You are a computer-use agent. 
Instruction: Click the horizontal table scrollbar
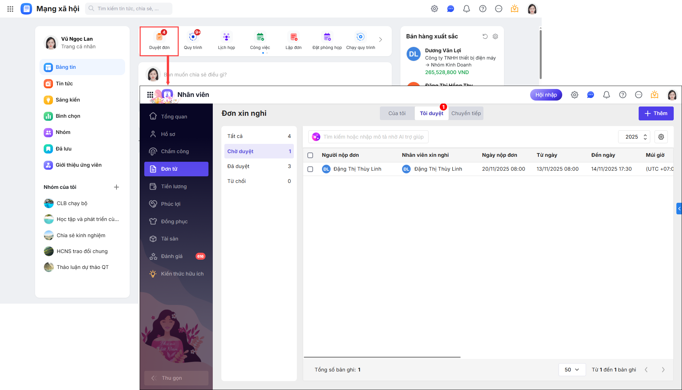[x=382, y=357]
